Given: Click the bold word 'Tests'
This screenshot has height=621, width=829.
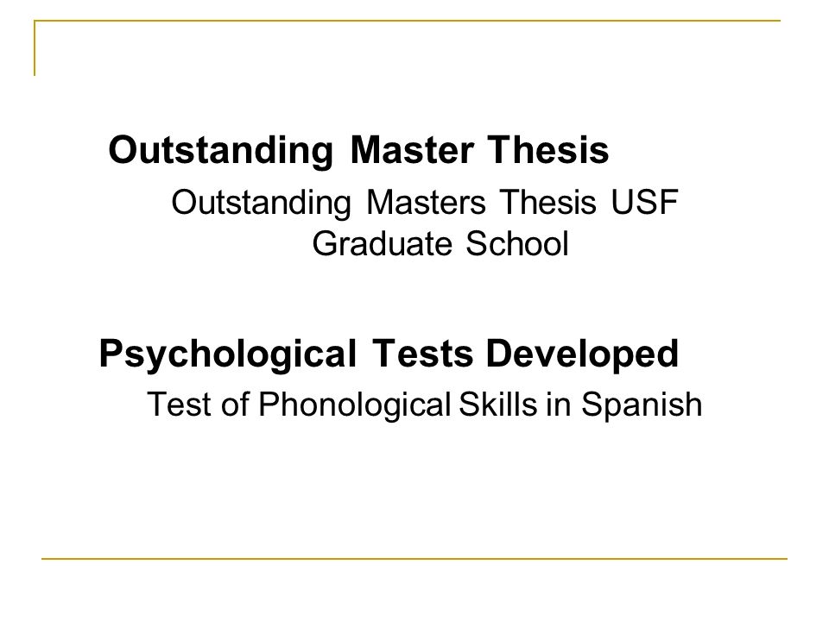Looking at the screenshot, I should (x=422, y=354).
